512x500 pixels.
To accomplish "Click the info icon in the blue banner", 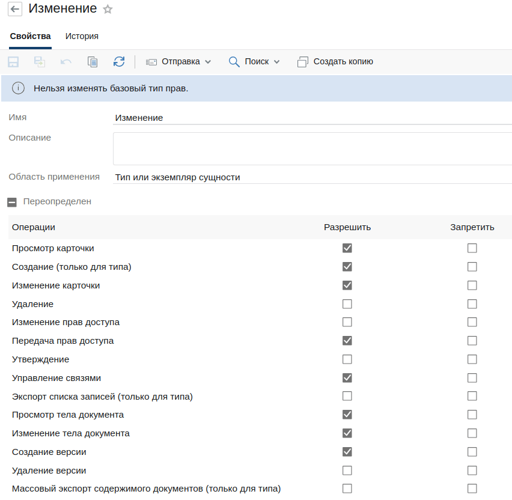I will coord(18,88).
